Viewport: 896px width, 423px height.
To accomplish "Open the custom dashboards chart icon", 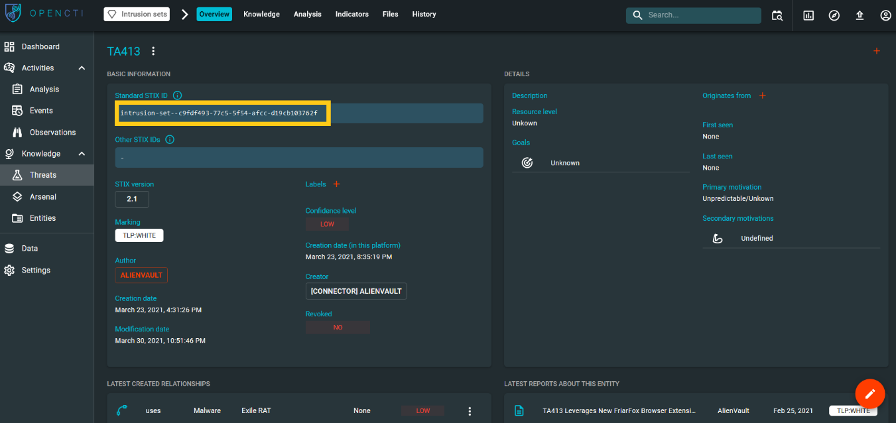I will tap(808, 15).
